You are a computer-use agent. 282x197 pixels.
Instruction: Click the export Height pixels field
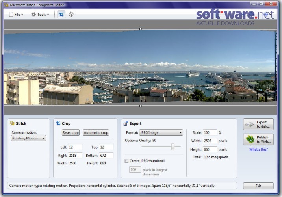210,149
